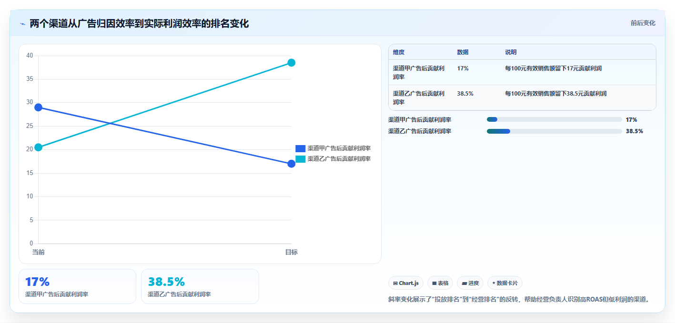Click the 说明 table column header
This screenshot has height=323, width=675.
pos(511,52)
